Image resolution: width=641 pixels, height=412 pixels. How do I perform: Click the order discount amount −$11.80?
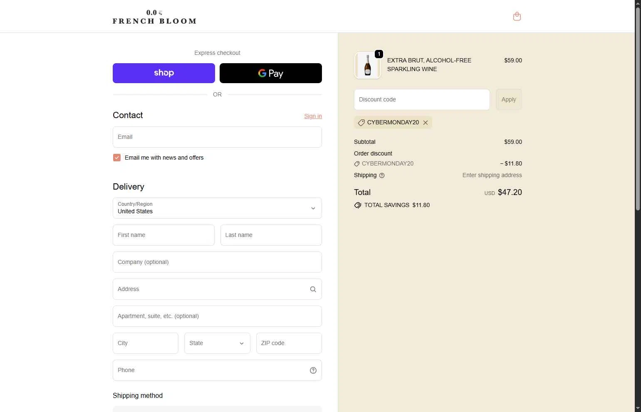click(511, 163)
